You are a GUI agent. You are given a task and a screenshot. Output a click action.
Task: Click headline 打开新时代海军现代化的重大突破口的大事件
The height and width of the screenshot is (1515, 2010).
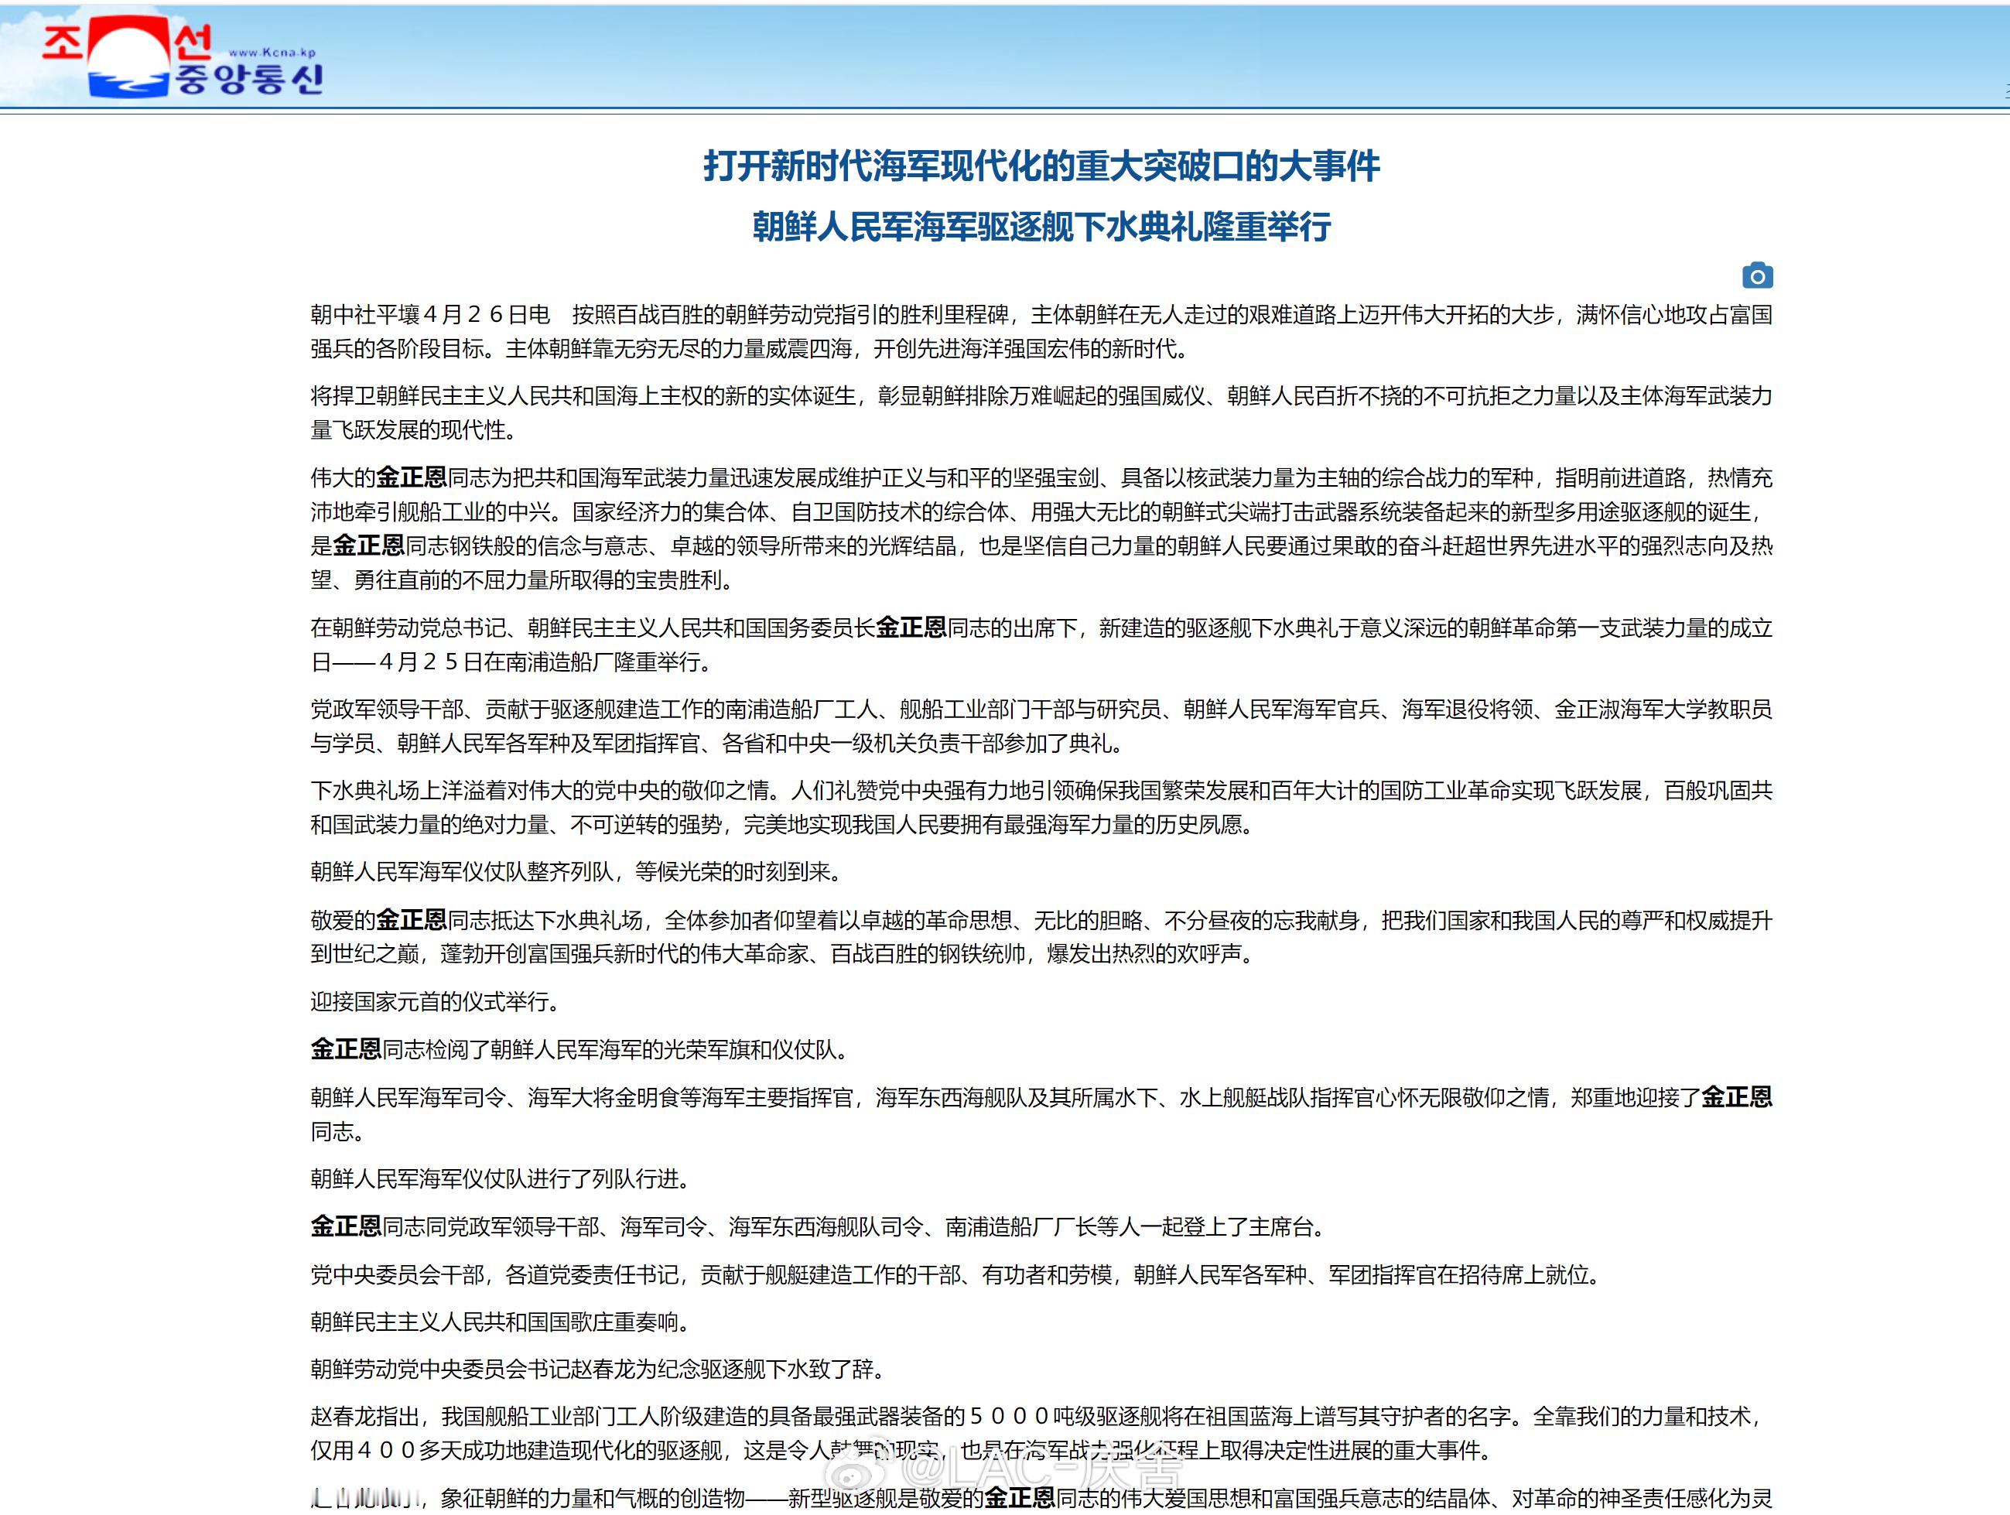tap(1041, 166)
